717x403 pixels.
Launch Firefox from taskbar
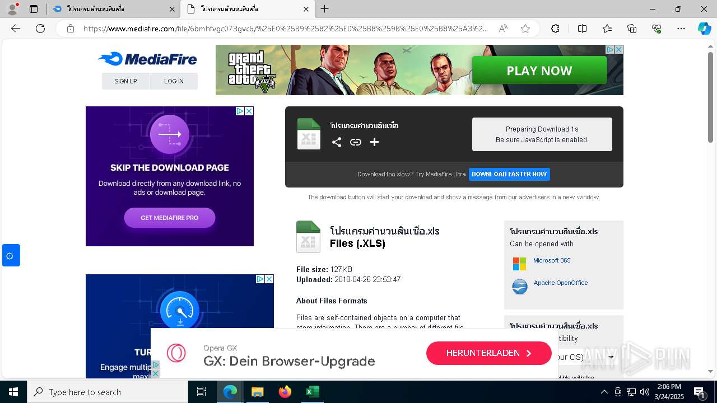pyautogui.click(x=285, y=392)
